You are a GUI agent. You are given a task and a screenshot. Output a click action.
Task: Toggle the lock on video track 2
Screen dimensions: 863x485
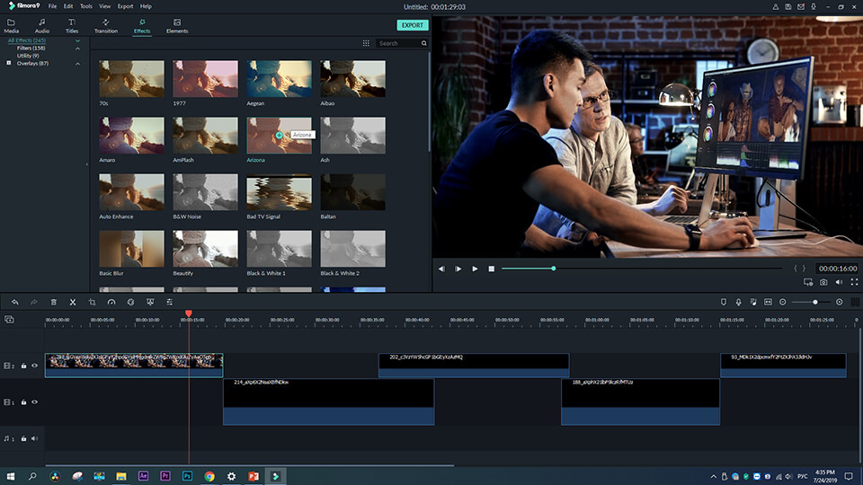point(23,366)
